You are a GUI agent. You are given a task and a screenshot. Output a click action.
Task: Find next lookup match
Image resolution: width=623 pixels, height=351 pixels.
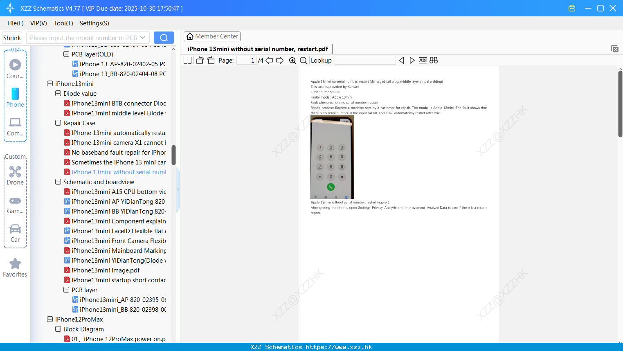click(412, 61)
